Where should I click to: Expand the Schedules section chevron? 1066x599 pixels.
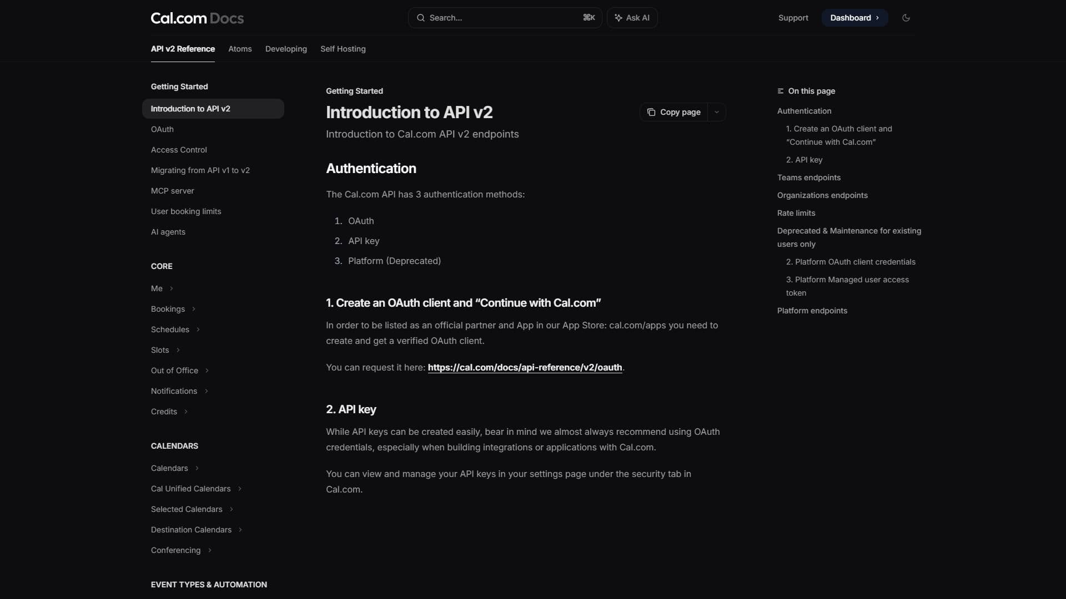point(198,329)
